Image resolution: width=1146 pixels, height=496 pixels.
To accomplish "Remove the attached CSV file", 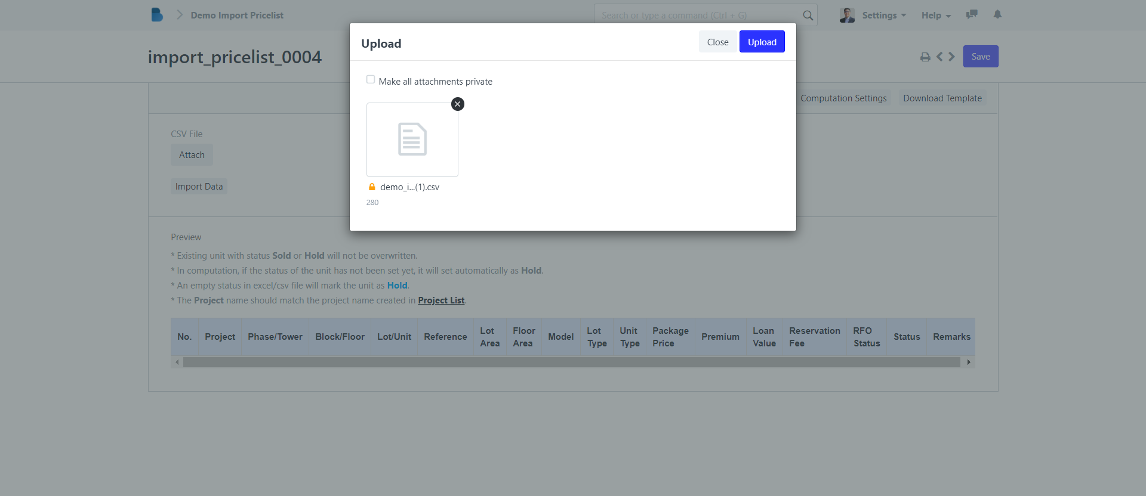I will (x=458, y=104).
